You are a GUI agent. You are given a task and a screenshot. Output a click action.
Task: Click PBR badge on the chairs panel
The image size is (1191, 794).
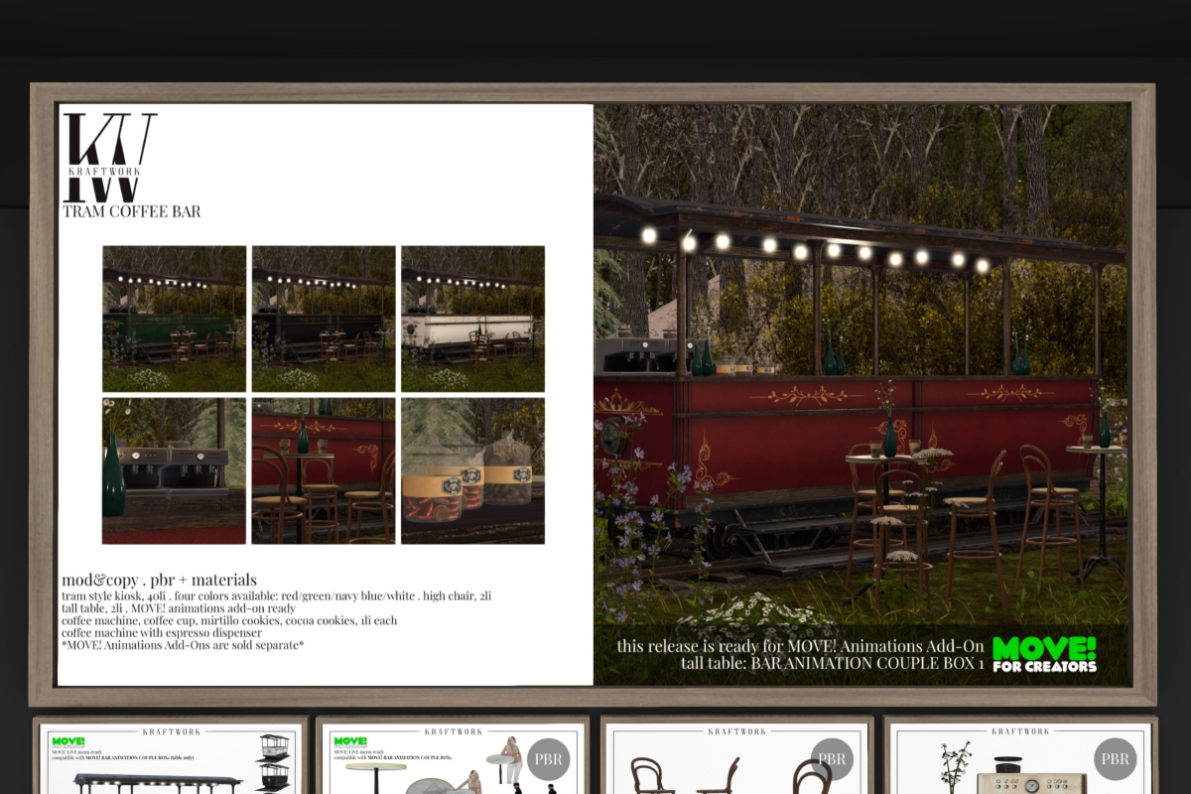(833, 760)
